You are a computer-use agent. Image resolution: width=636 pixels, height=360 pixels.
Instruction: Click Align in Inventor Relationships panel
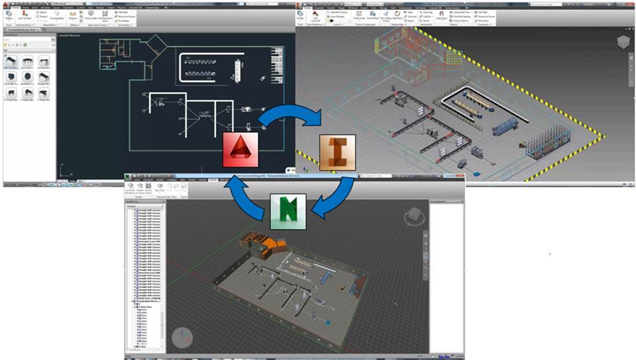coord(409,12)
